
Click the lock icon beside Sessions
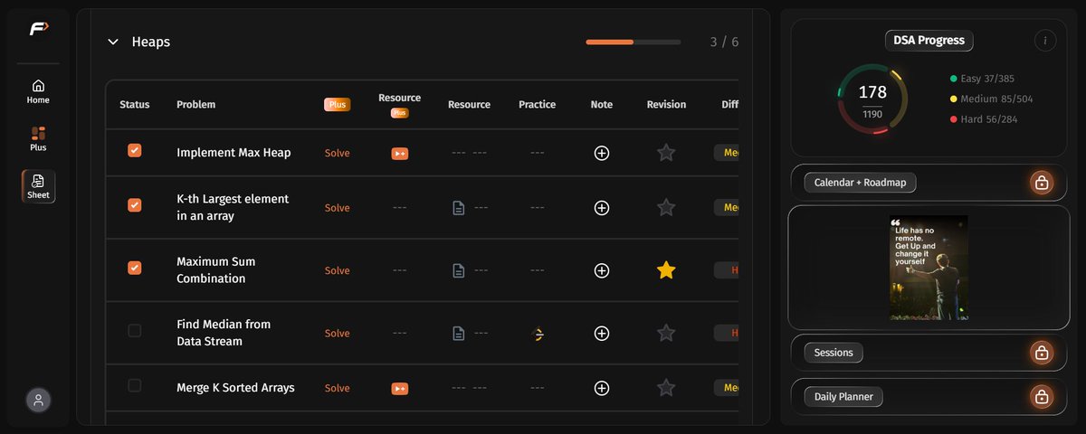1042,353
